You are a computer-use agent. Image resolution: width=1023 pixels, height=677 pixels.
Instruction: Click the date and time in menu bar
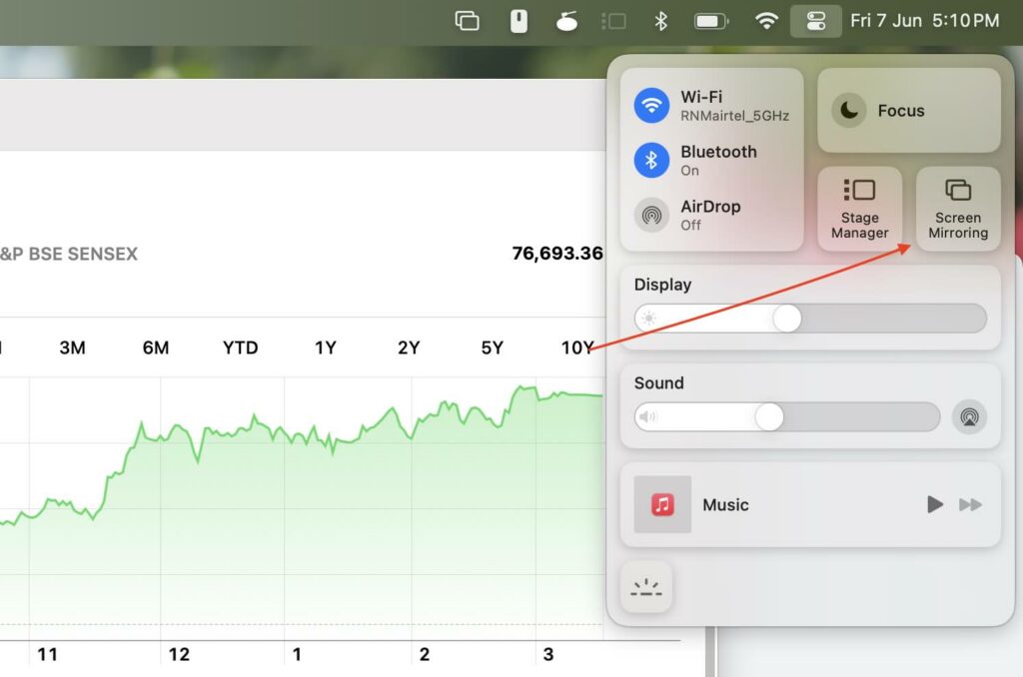924,21
